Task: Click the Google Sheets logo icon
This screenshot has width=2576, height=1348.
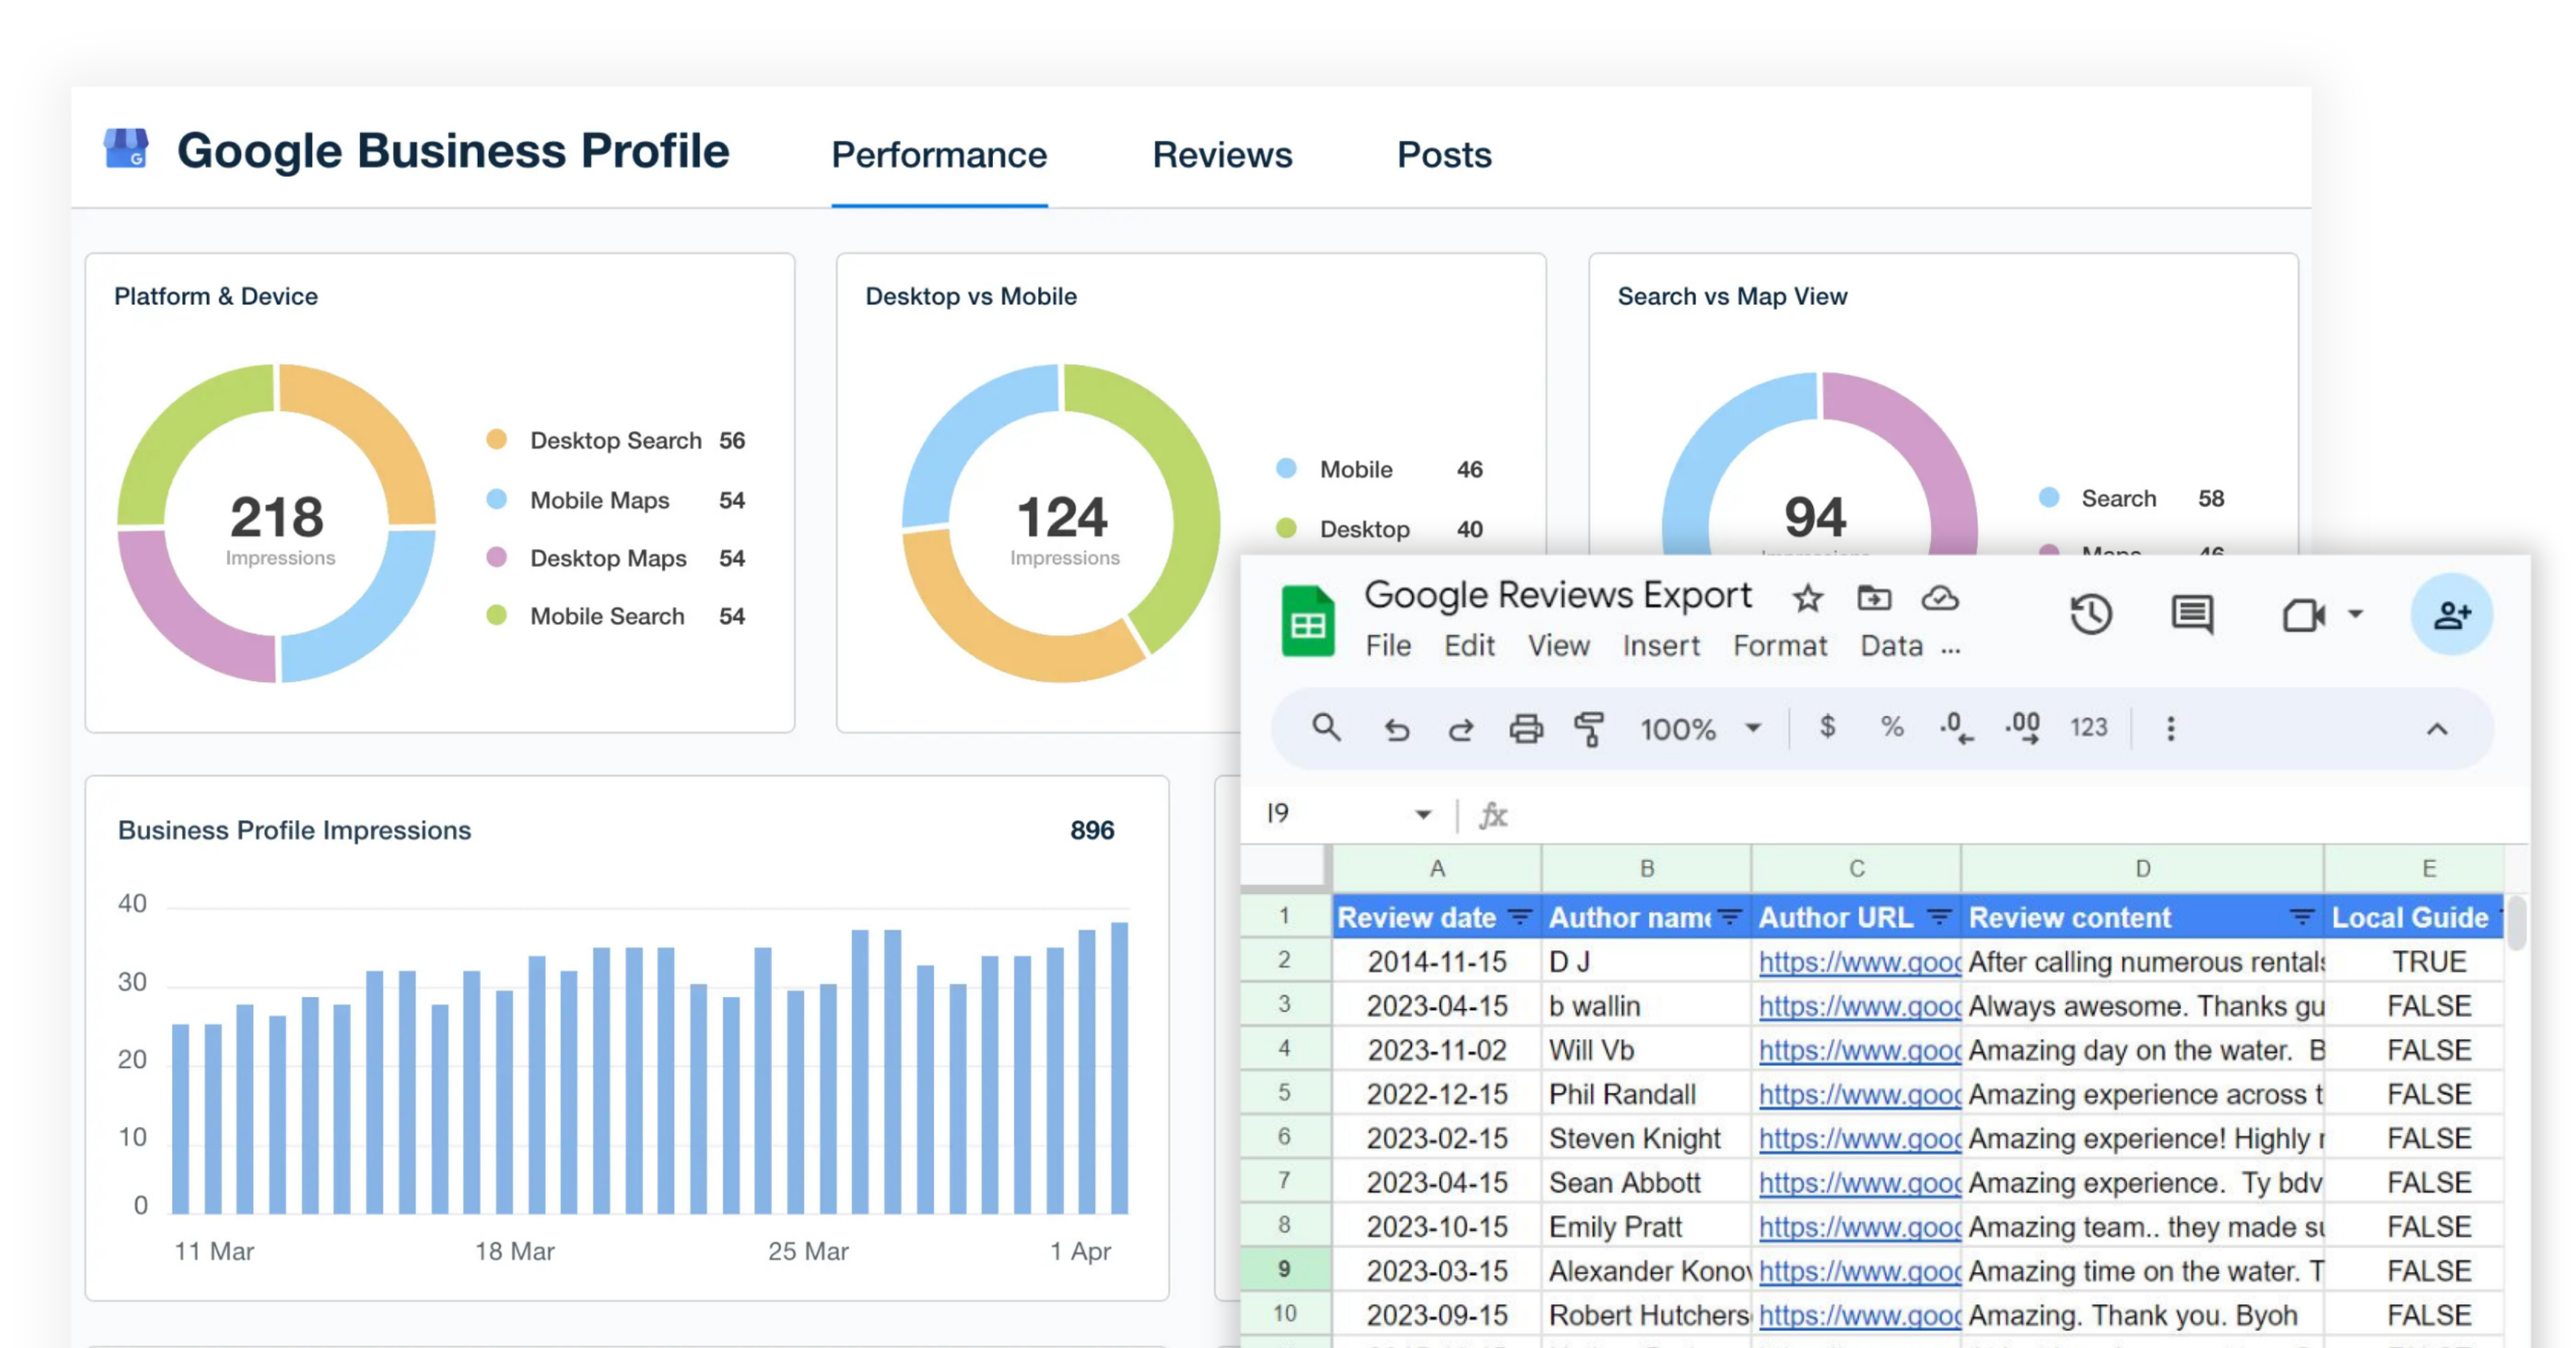Action: [x=1307, y=620]
